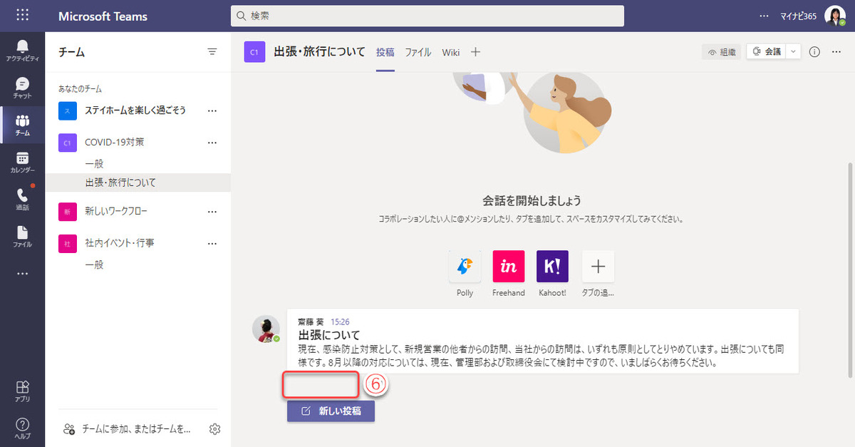Click the channel C1 avatar in header

coord(254,52)
